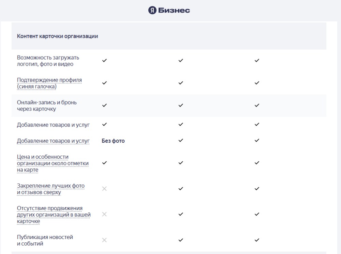Click first-column checkmark in Возможность загружать row
The width and height of the screenshot is (341, 254).
(x=104, y=60)
